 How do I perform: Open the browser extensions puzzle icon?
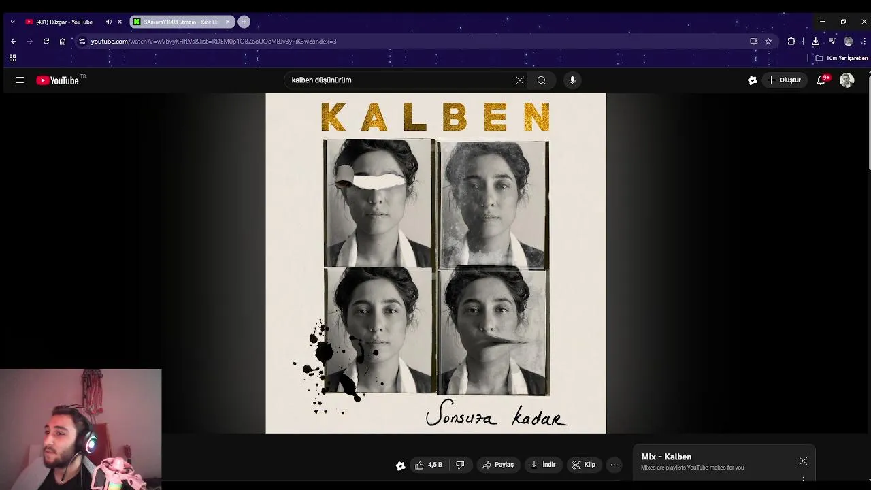pos(791,42)
